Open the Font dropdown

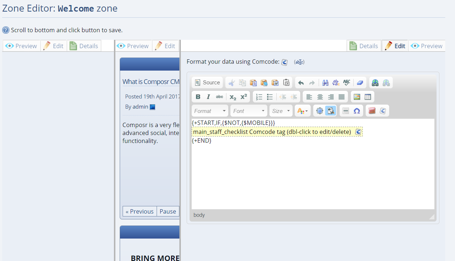click(x=248, y=111)
